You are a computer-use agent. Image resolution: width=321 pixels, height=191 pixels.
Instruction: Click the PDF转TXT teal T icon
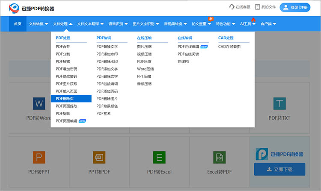pyautogui.click(x=279, y=103)
